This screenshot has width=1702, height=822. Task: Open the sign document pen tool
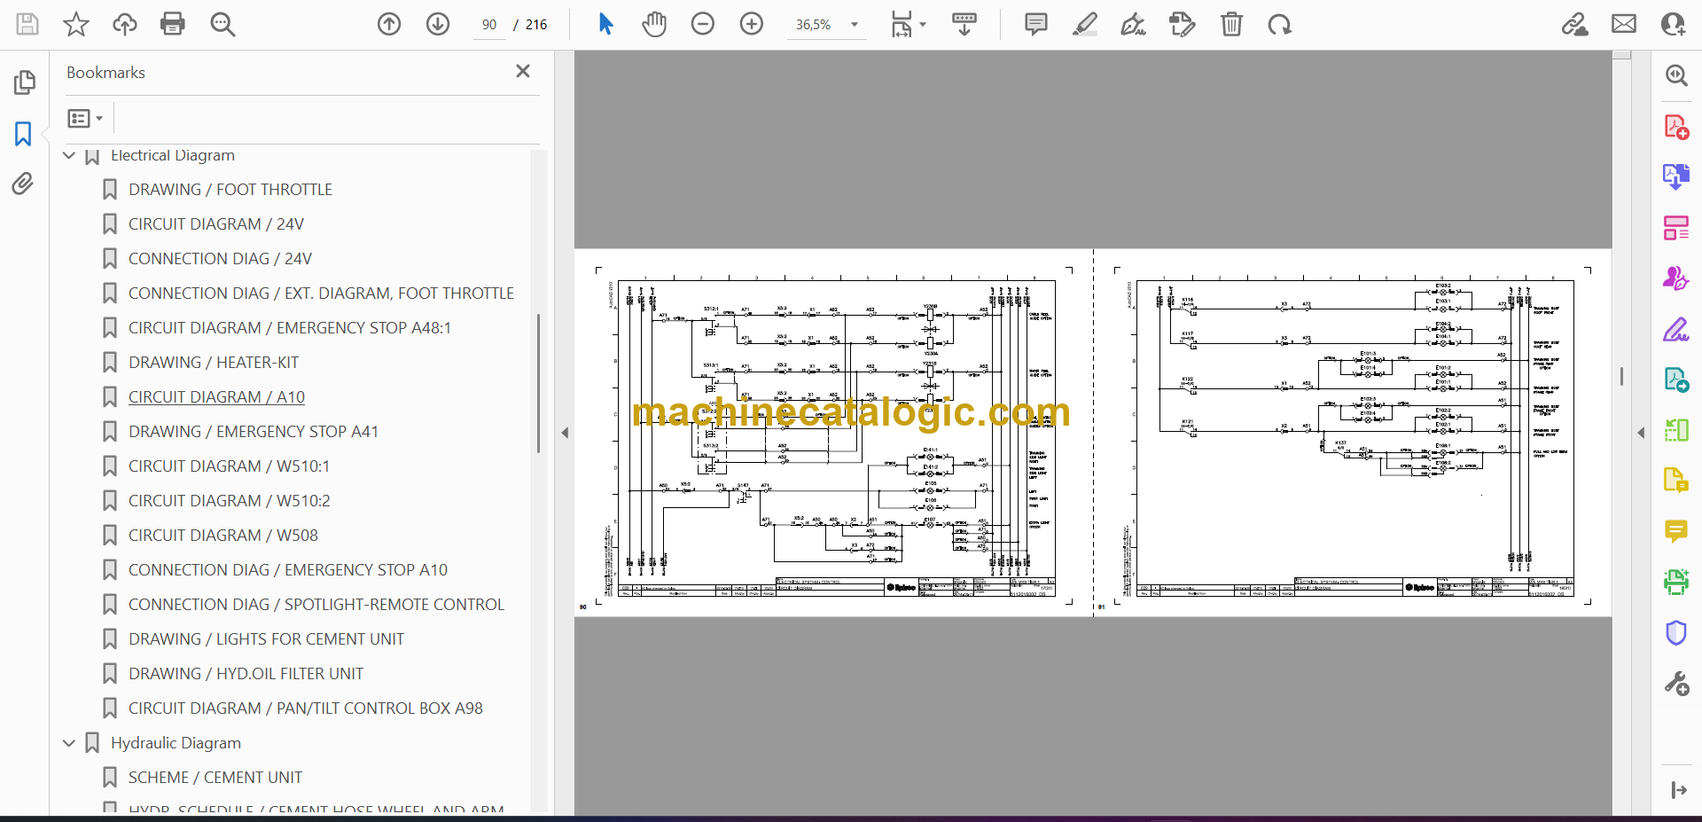[1133, 24]
